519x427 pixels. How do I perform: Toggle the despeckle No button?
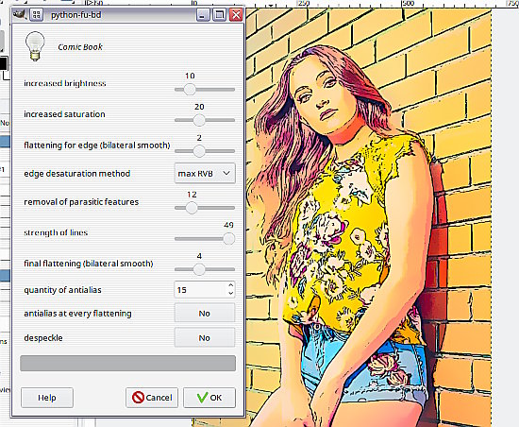point(205,337)
